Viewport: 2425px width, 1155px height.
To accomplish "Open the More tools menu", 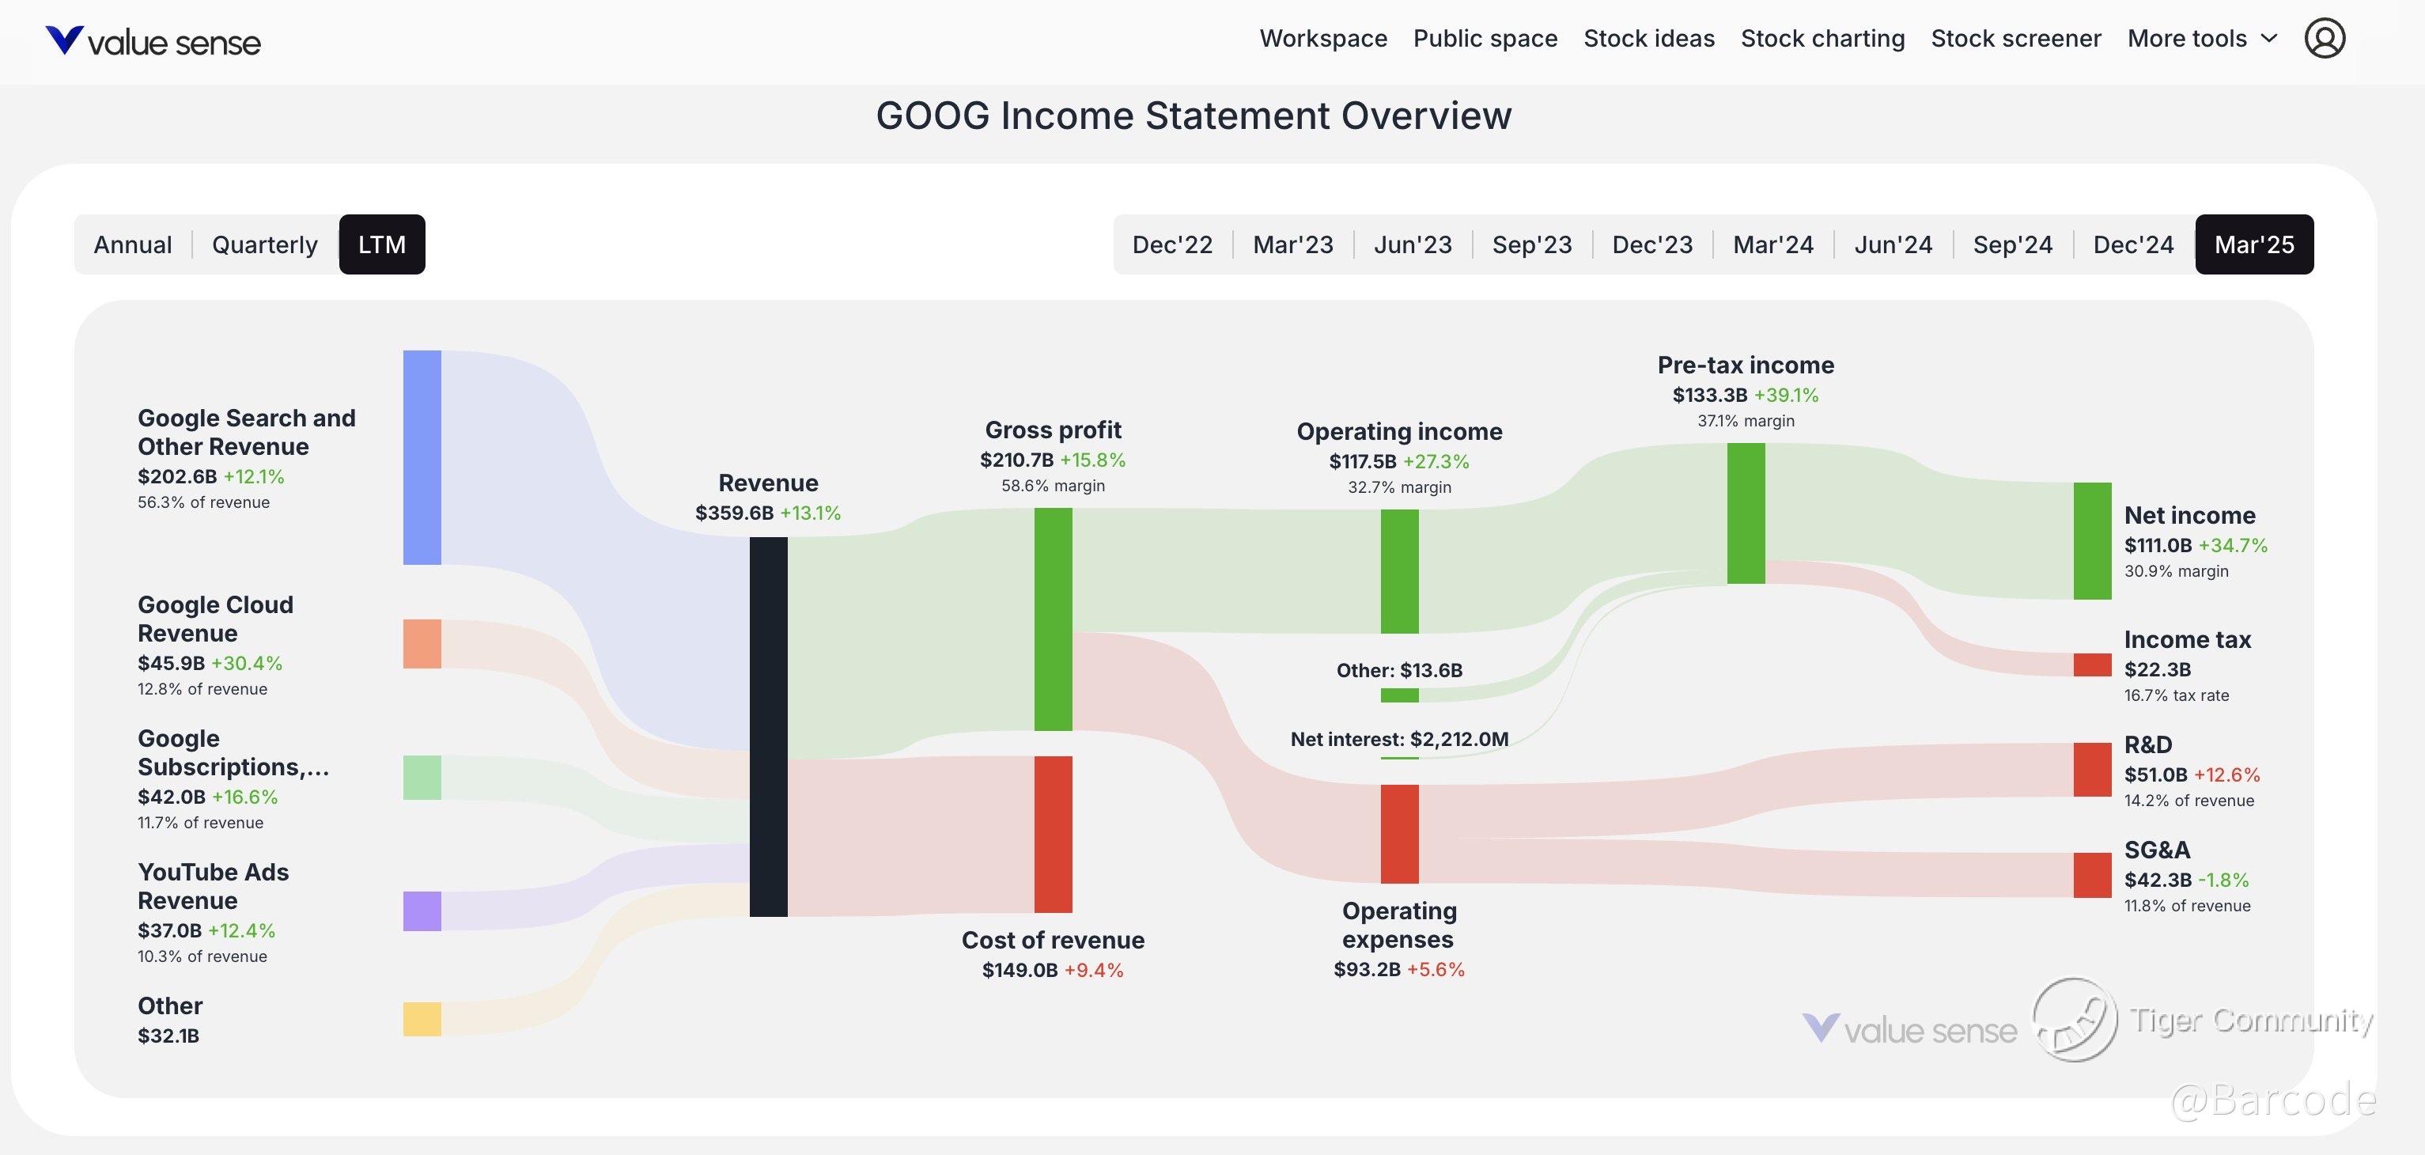I will coord(2186,39).
